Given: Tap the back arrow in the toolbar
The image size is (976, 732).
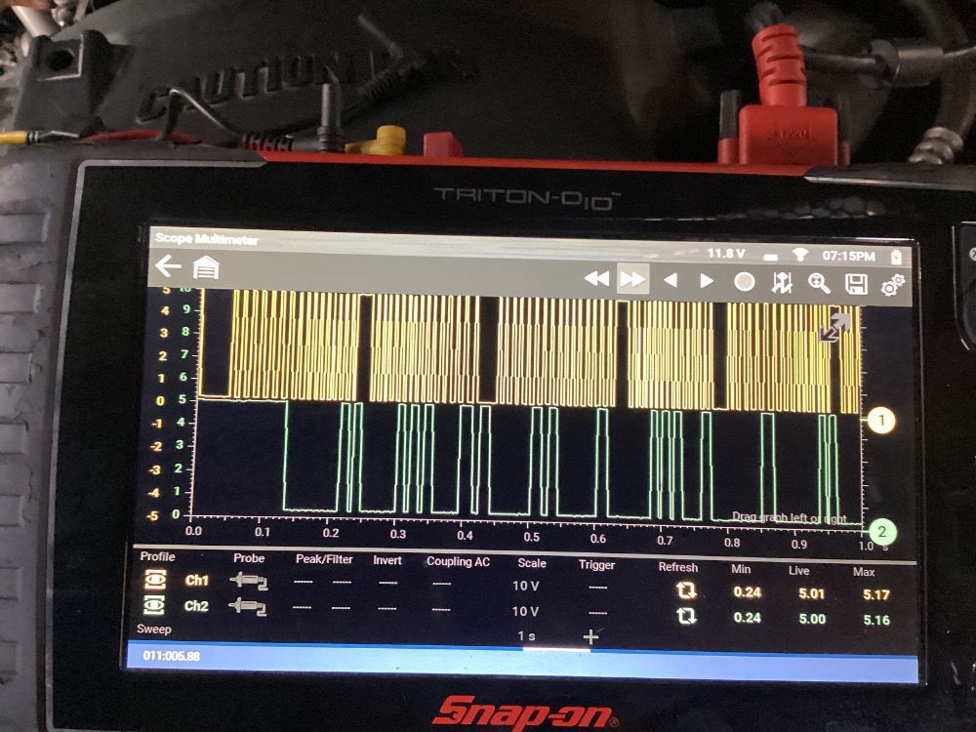Looking at the screenshot, I should pos(169,266).
